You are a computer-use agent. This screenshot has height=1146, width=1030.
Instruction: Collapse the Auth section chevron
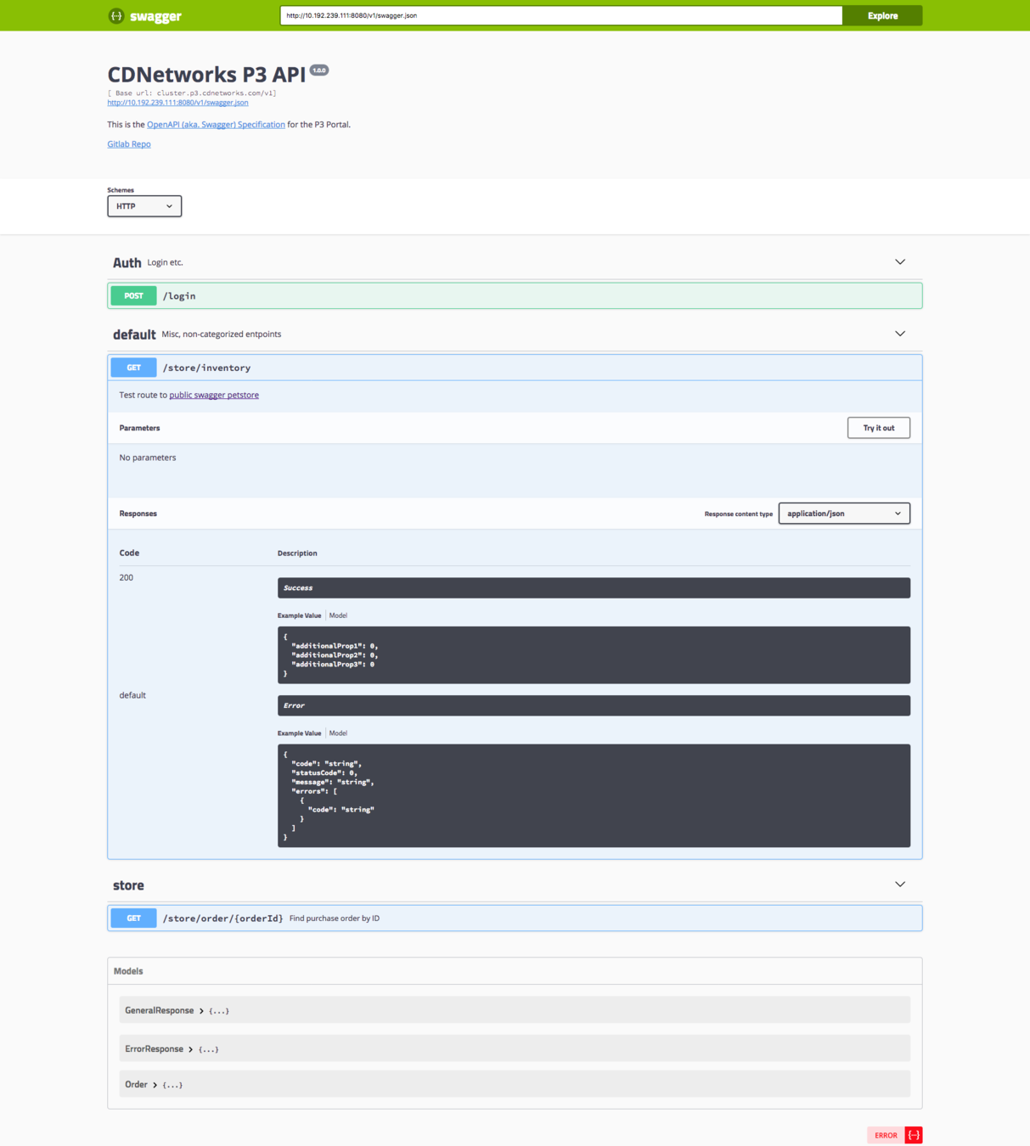tap(900, 261)
